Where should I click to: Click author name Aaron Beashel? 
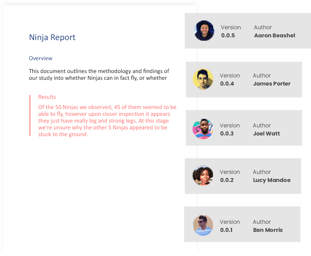tap(275, 35)
